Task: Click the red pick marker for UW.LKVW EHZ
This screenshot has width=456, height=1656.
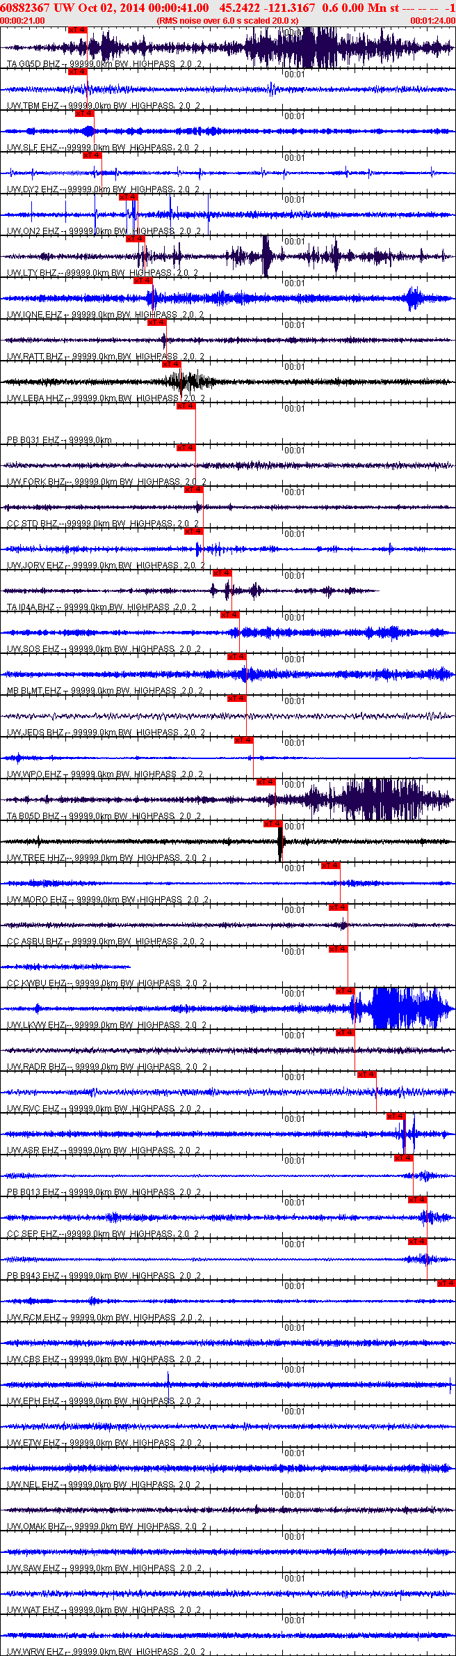Action: (345, 991)
